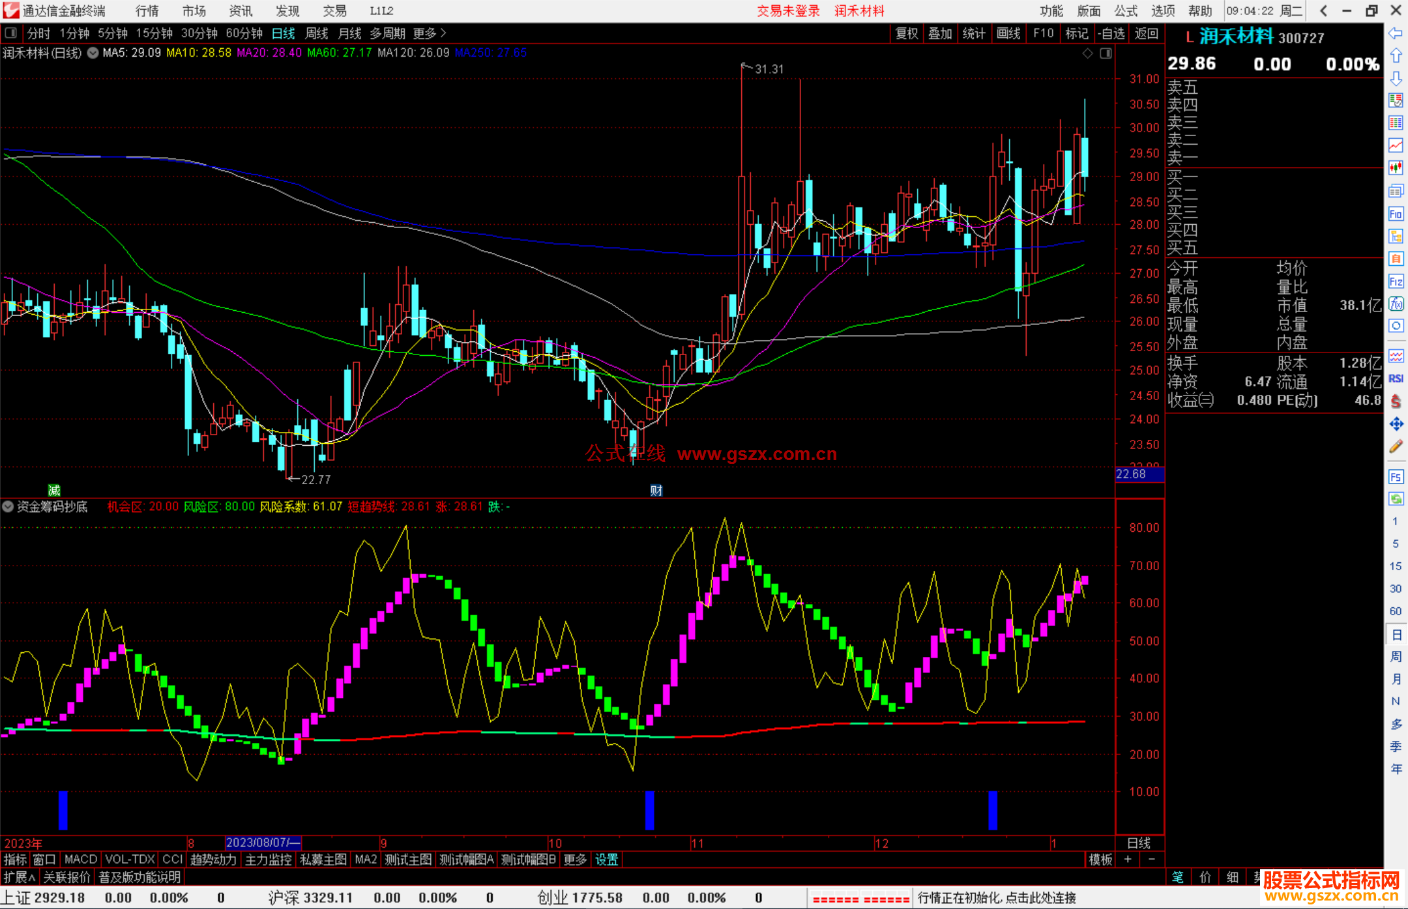Image resolution: width=1408 pixels, height=909 pixels.
Task: Toggle the 资金筹码抄底 indicator circle button
Action: [x=8, y=506]
